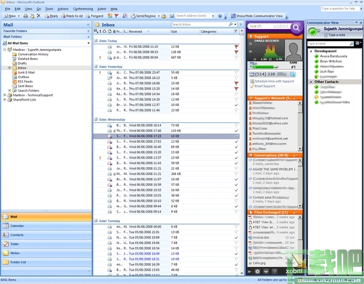
Task: Click the Search address books field
Action: click(193, 16)
